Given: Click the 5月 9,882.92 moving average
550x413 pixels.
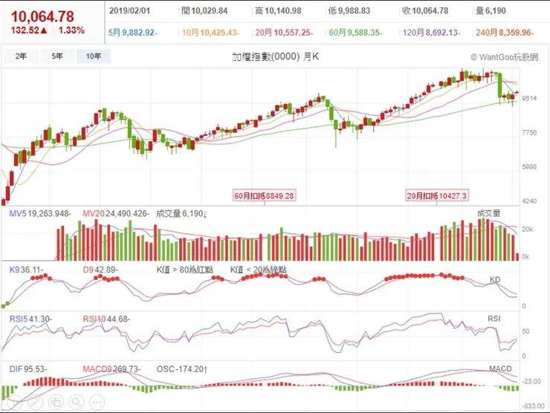Looking at the screenshot, I should pyautogui.click(x=132, y=33).
